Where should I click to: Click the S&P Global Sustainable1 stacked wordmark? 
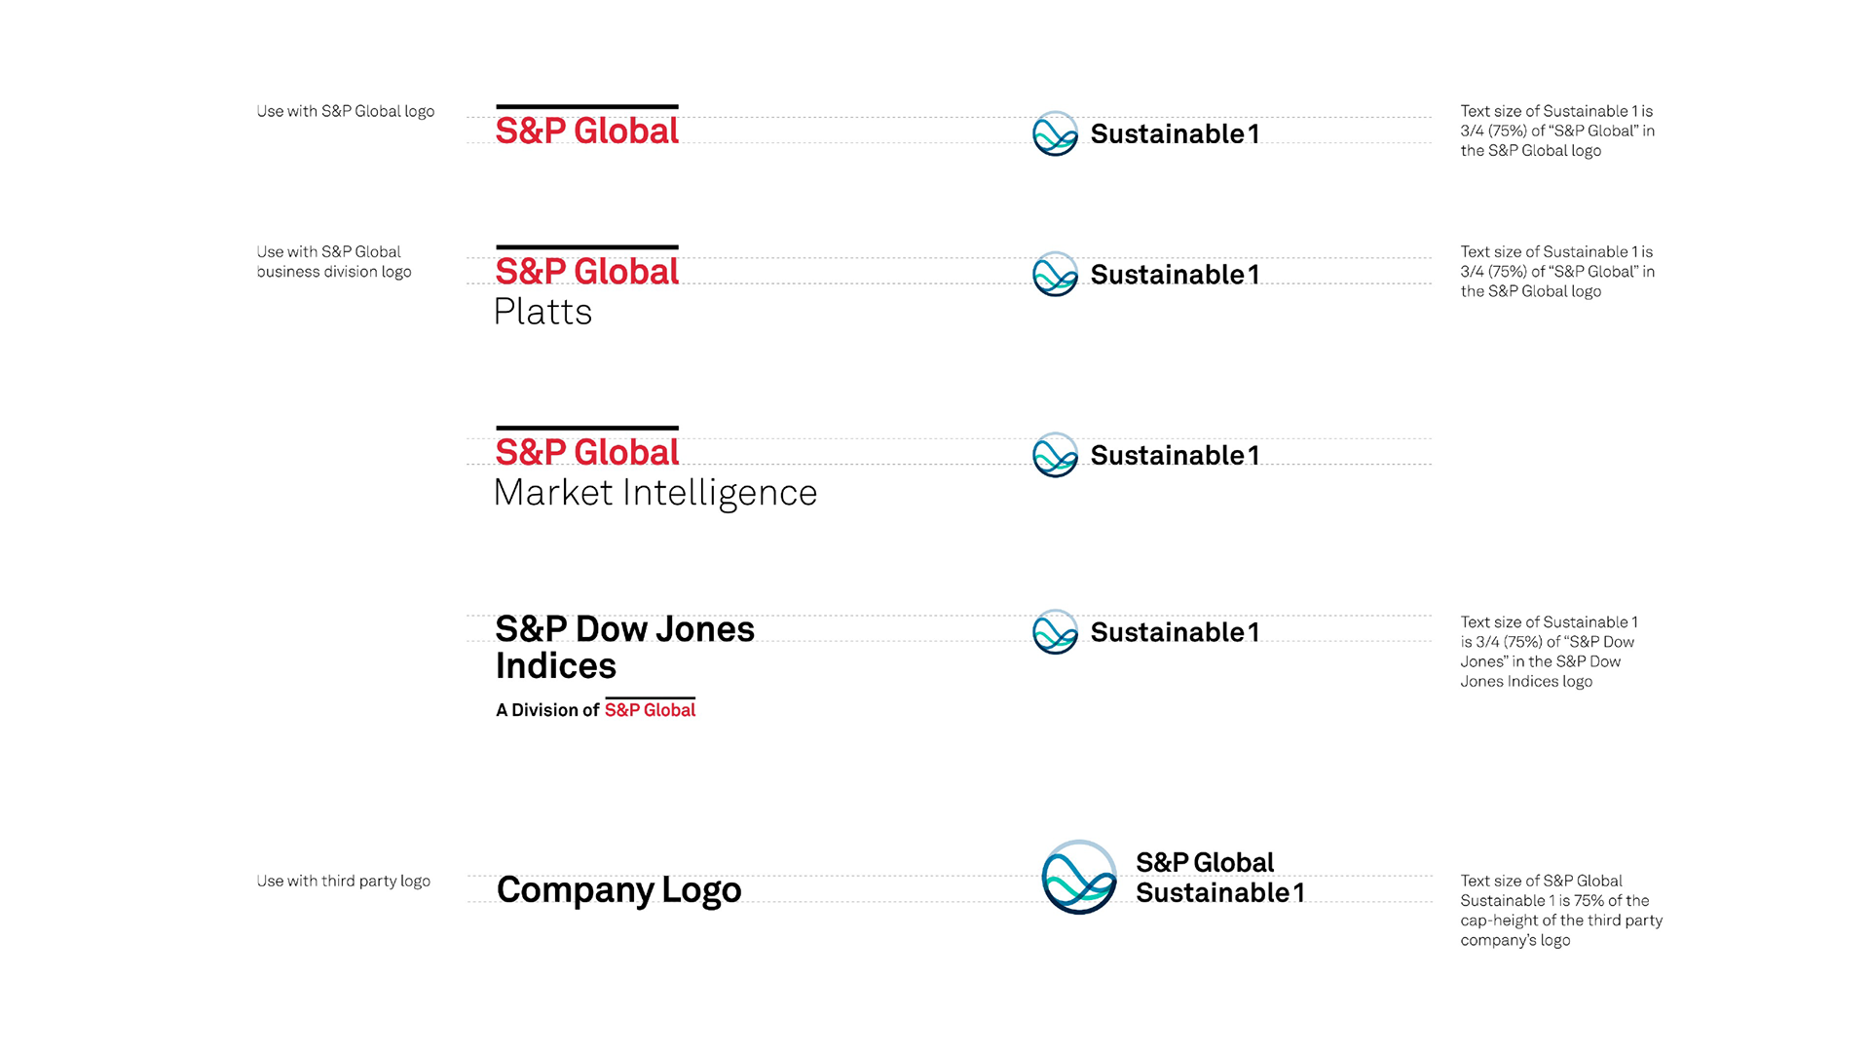click(1219, 878)
